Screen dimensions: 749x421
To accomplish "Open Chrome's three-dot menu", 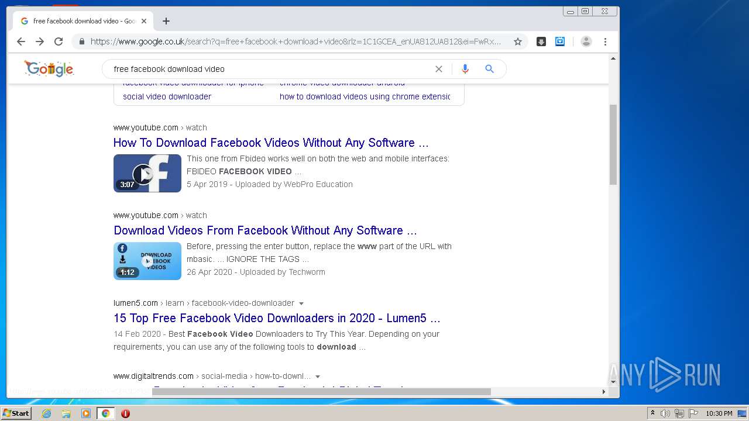I will [605, 42].
